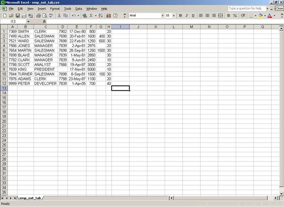
Task: Apply Currency style with dollar icon
Action: pos(229,15)
